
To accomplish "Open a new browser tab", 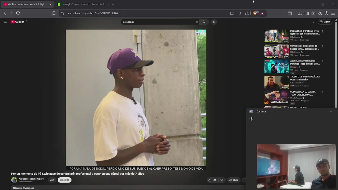I will coord(113,4).
